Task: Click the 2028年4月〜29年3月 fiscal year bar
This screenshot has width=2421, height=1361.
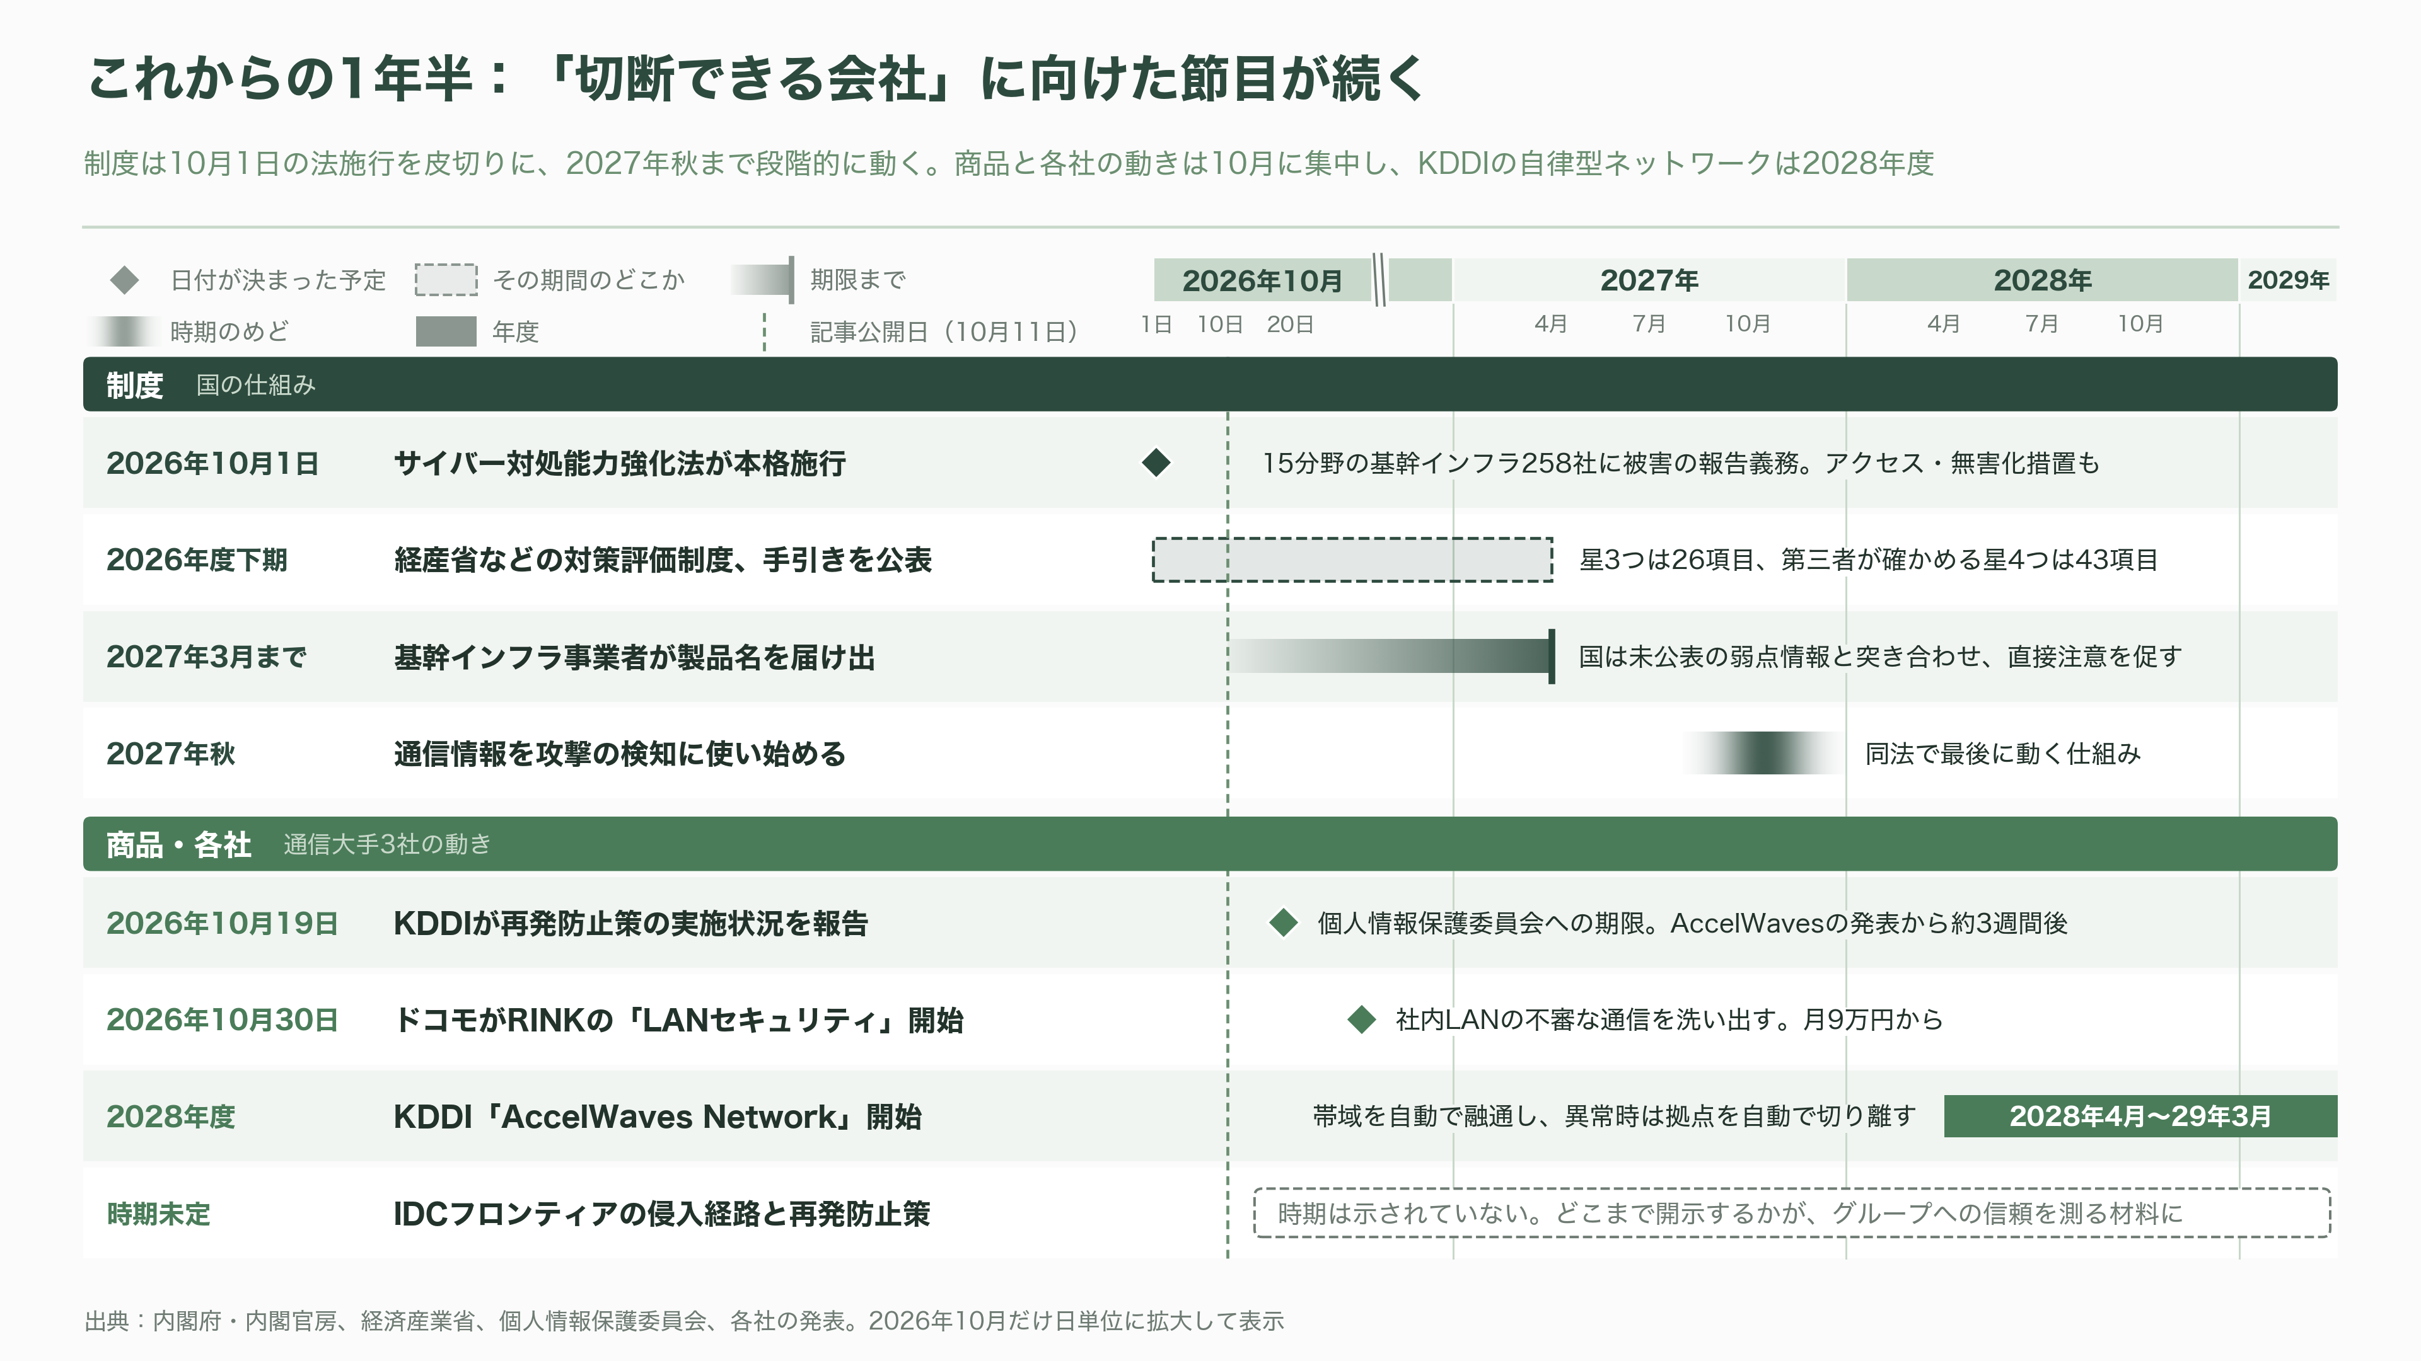Action: tap(2140, 1116)
